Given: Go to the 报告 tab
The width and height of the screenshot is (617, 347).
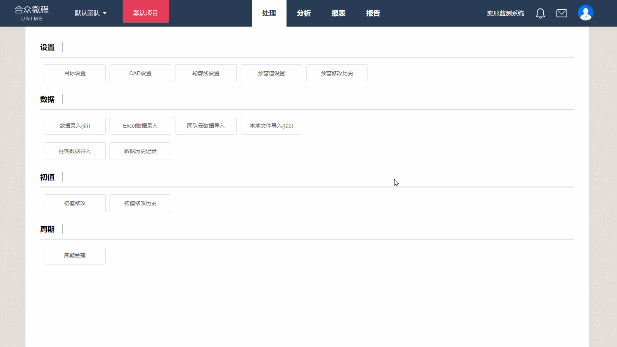Looking at the screenshot, I should coord(373,13).
